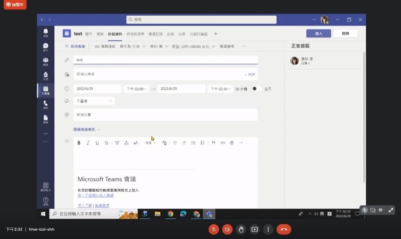The height and width of the screenshot is (239, 401).
Task: Expand the shared screen to full view
Action: [x=391, y=210]
